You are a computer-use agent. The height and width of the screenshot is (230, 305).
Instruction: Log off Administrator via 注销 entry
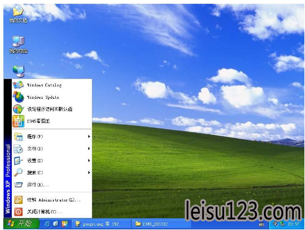[52, 200]
